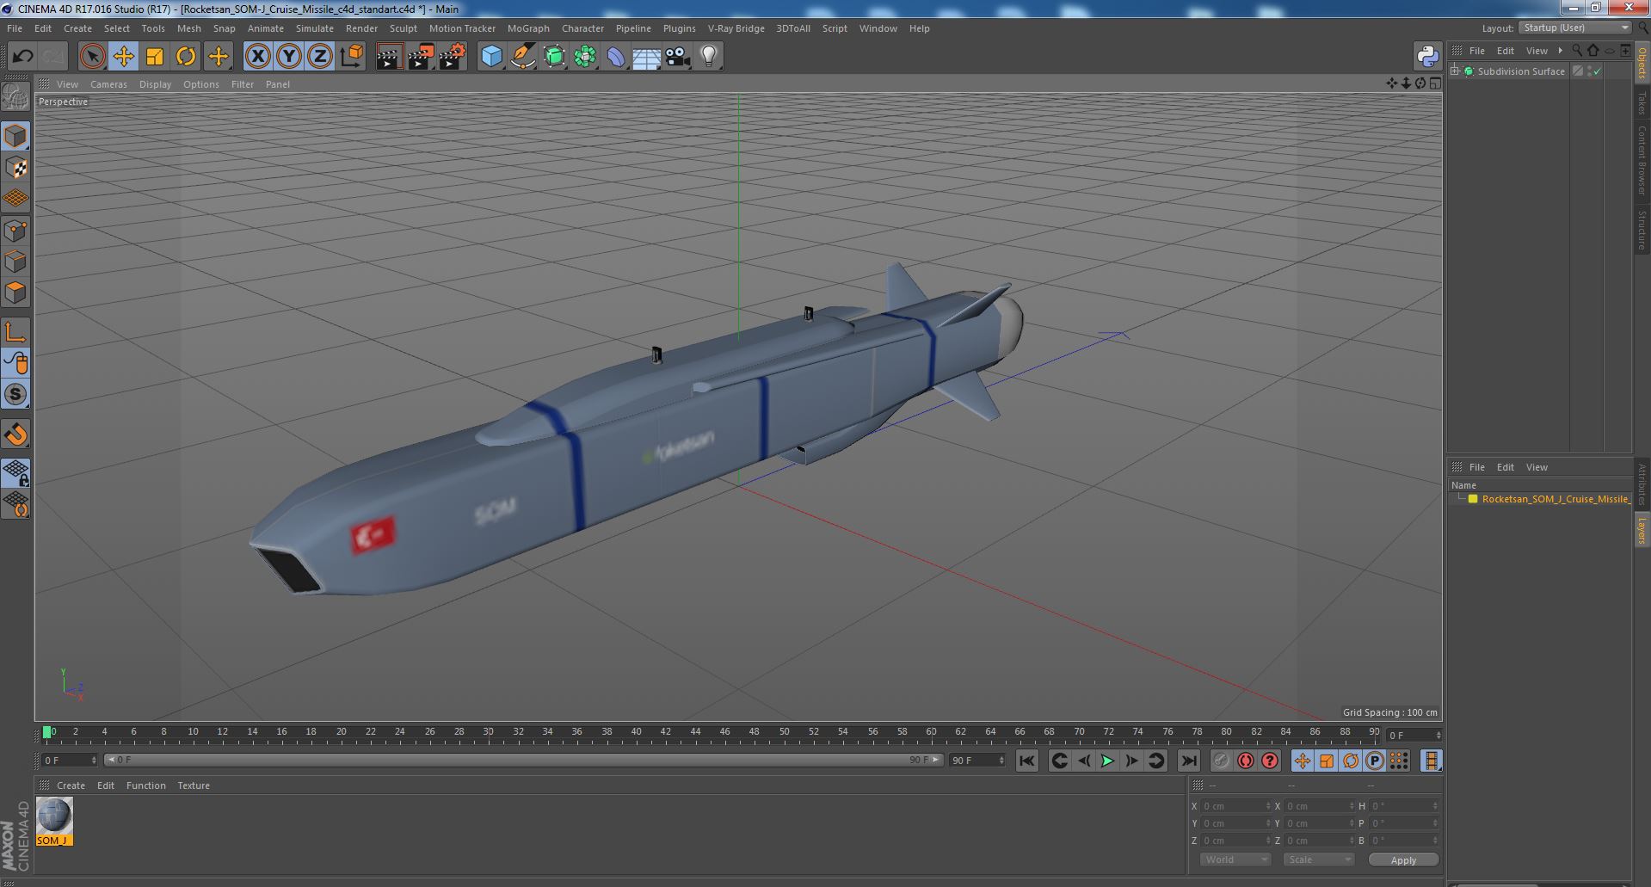The height and width of the screenshot is (887, 1651).
Task: Click Make Editable icon
Action: (x=15, y=97)
